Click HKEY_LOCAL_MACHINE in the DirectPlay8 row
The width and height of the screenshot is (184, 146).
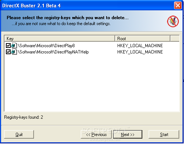tap(140, 46)
